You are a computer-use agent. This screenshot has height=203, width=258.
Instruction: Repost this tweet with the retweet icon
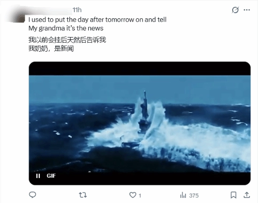(83, 195)
